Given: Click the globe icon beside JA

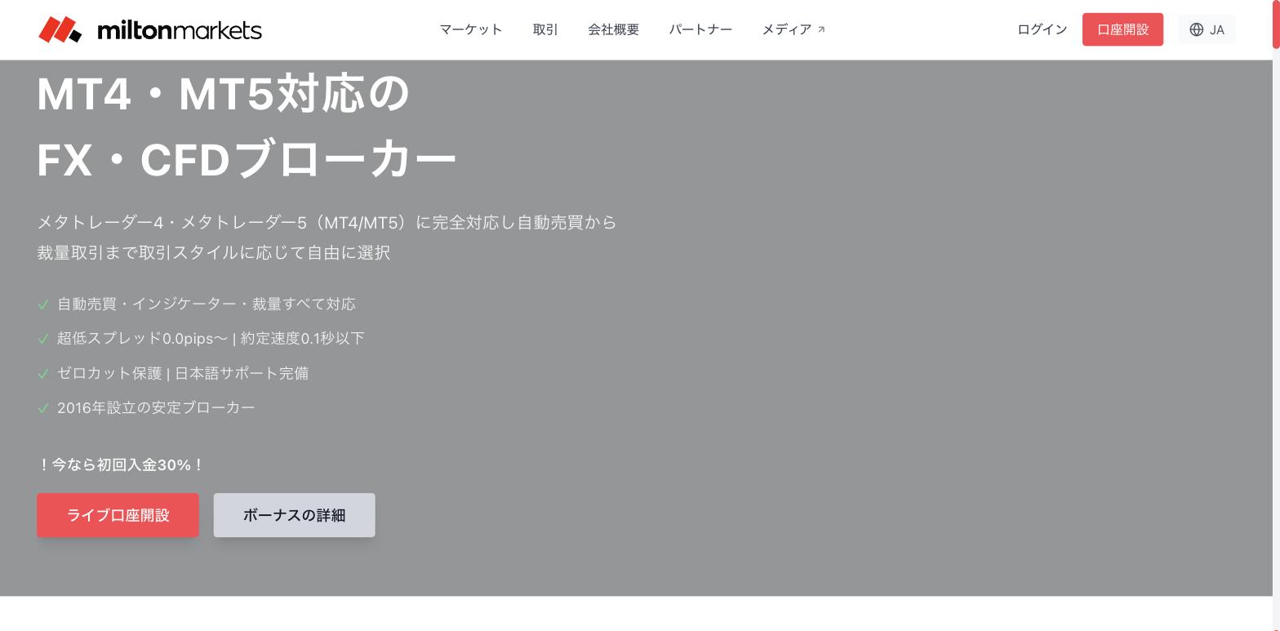Looking at the screenshot, I should point(1197,29).
